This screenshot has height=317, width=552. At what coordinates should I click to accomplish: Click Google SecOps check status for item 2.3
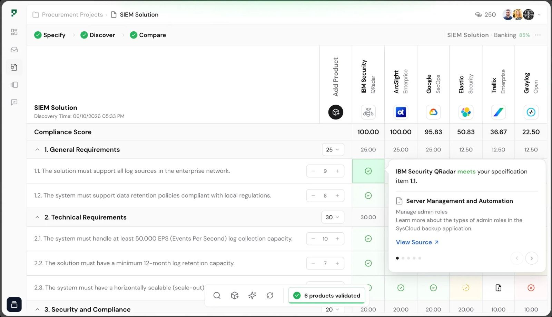click(433, 288)
